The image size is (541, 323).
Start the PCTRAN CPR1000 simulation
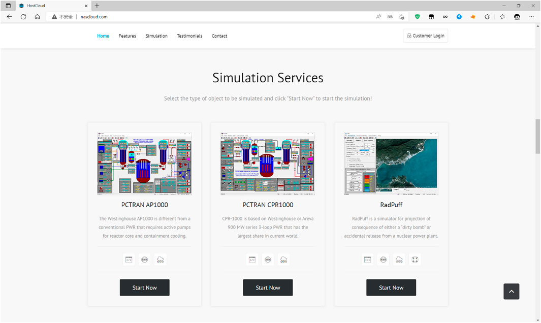point(268,287)
